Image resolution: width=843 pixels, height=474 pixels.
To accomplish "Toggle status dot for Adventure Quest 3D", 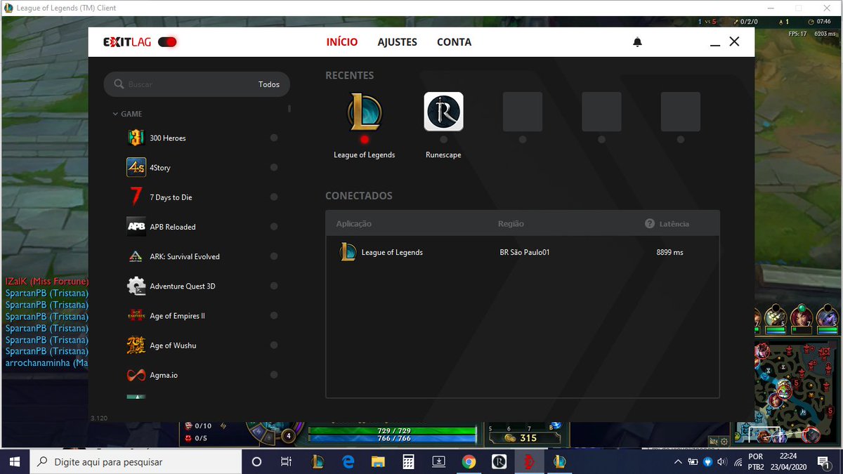I will [274, 286].
